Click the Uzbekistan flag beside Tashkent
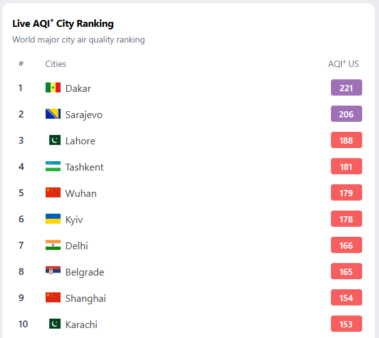This screenshot has height=338, width=379. point(53,167)
